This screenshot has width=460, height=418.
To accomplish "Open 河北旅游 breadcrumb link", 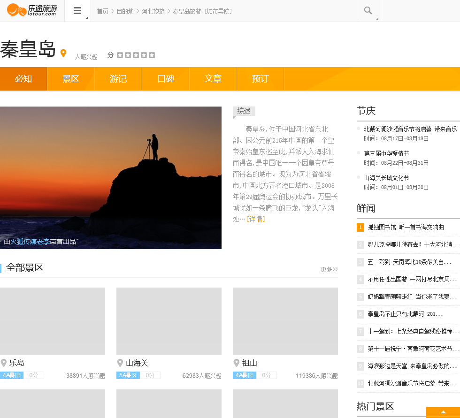I will 153,11.
